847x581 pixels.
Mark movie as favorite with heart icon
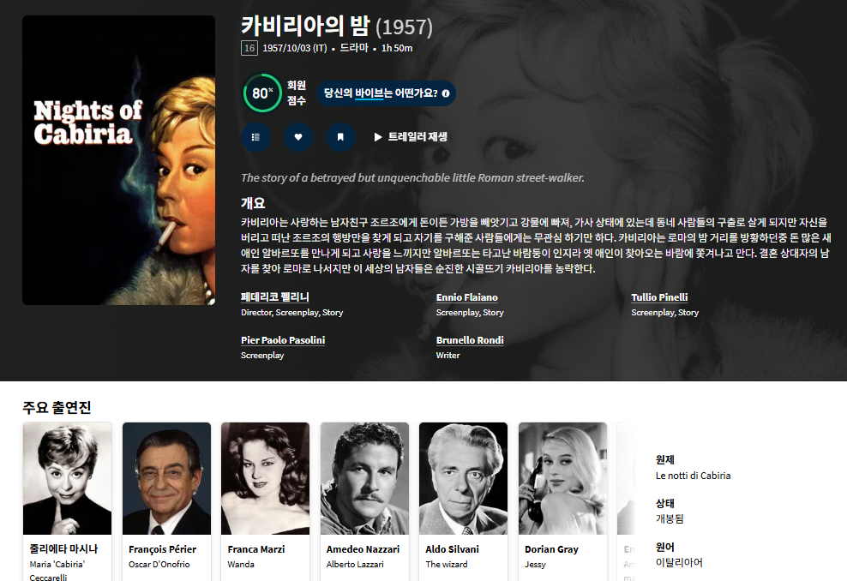click(x=298, y=137)
